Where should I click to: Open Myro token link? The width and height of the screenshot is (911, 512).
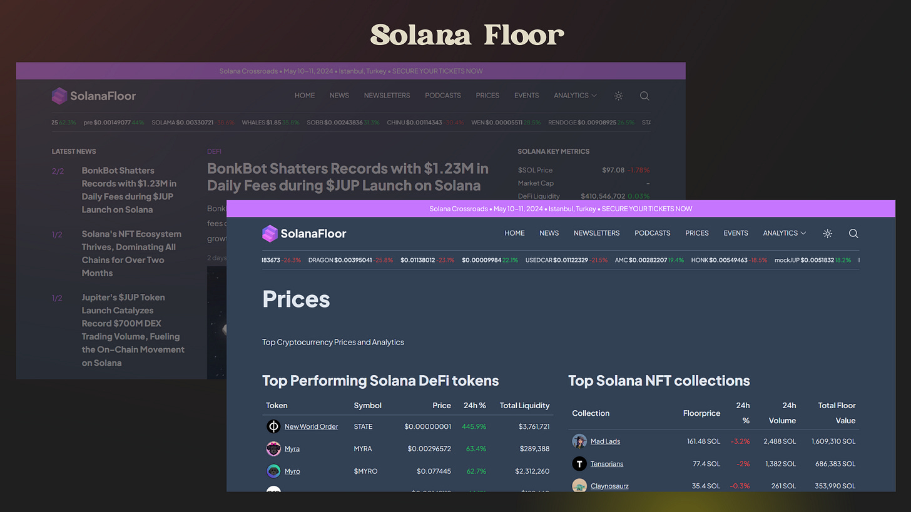click(x=292, y=471)
